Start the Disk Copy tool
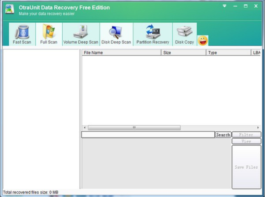This screenshot has height=197, width=265. pyautogui.click(x=184, y=34)
